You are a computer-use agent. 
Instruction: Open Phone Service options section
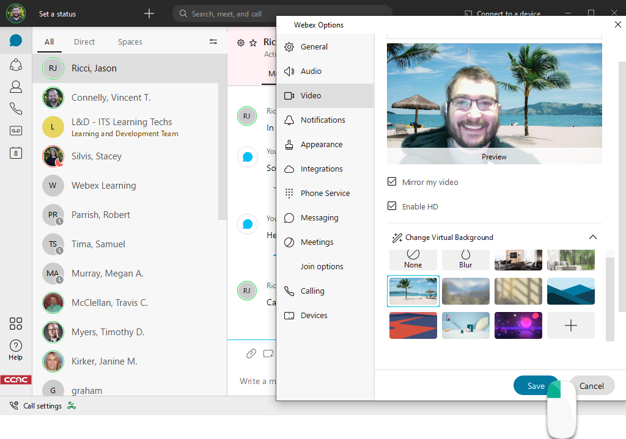(x=325, y=194)
